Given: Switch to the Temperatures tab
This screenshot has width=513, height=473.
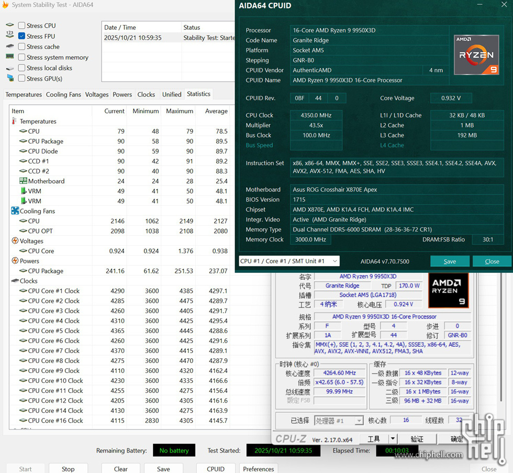Looking at the screenshot, I should (24, 95).
